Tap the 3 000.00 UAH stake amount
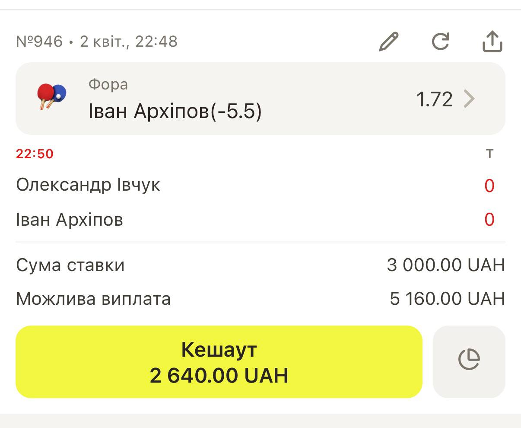The height and width of the screenshot is (428, 521). [445, 265]
